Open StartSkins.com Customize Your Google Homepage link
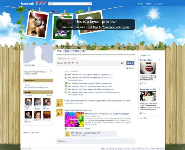The image size is (185, 150). tap(107, 114)
